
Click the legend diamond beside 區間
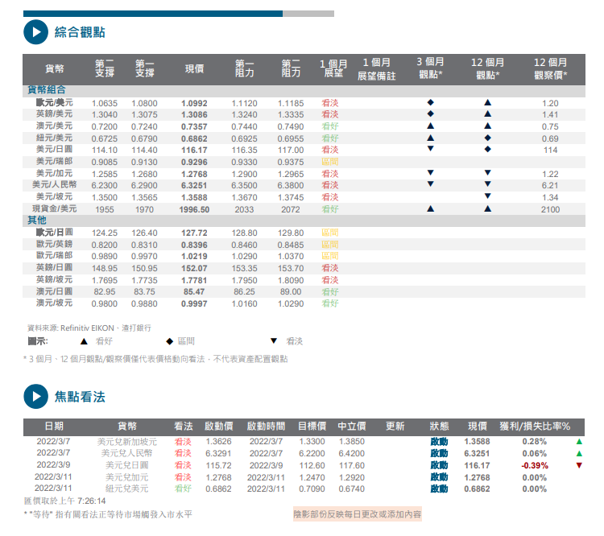(169, 341)
